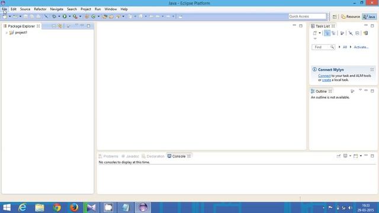
Task: Select the Outline tab
Action: click(x=321, y=91)
